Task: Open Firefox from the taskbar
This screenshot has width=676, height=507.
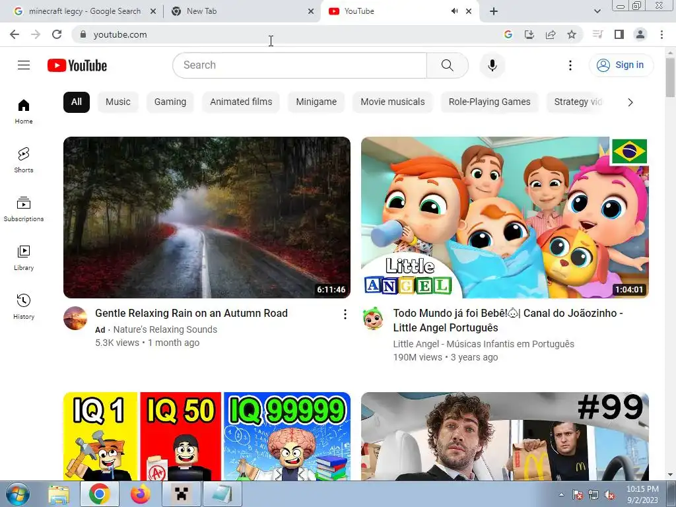Action: coord(140,494)
